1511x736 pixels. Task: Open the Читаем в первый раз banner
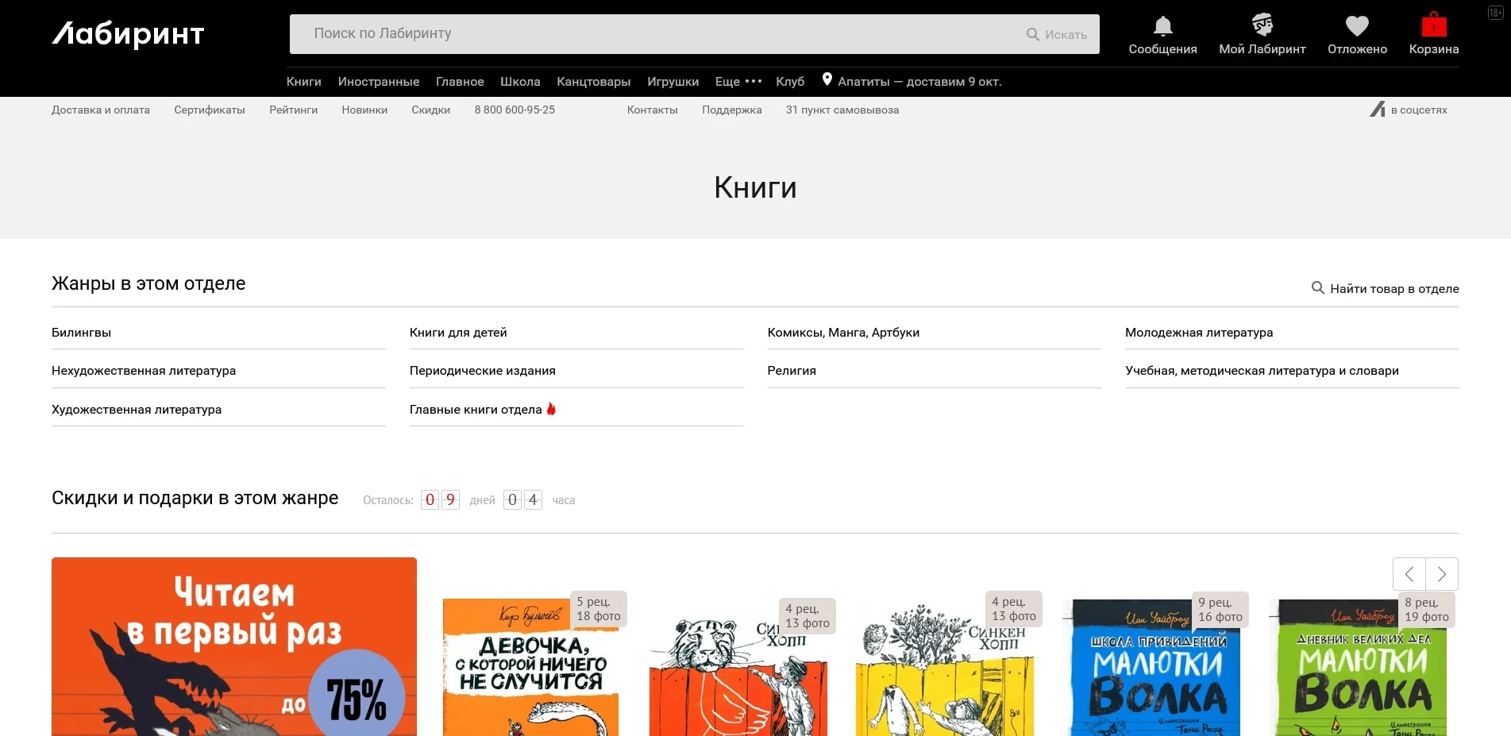tap(234, 647)
